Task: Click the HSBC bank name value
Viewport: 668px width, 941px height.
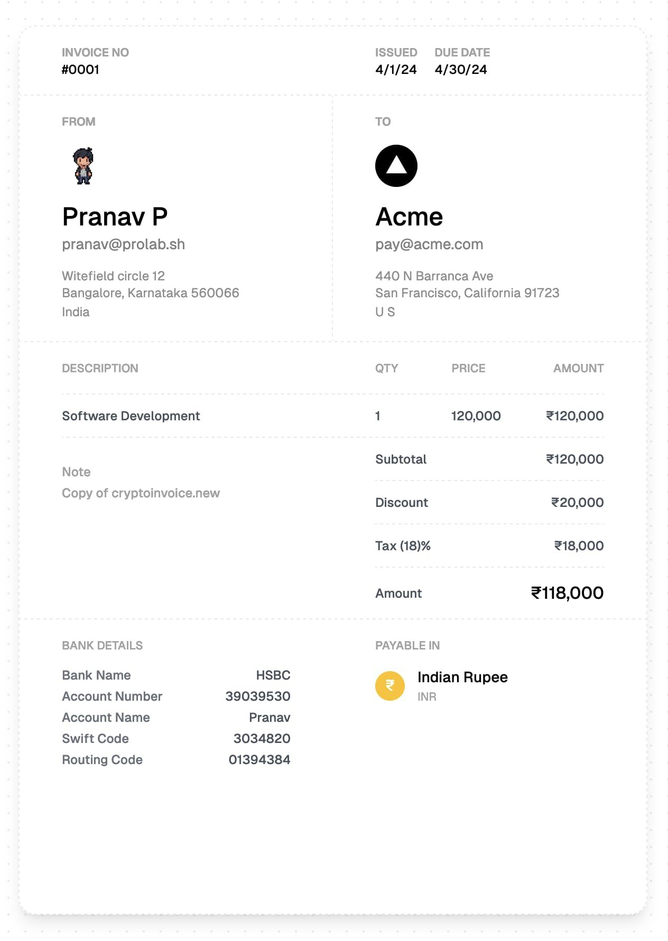Action: click(x=273, y=675)
